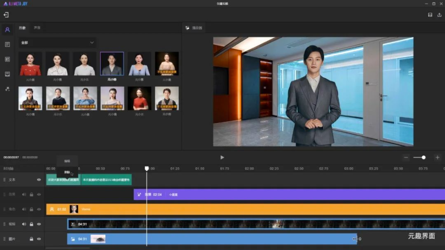Click the film icon on video clip
The height and width of the screenshot is (250, 445).
point(73,224)
